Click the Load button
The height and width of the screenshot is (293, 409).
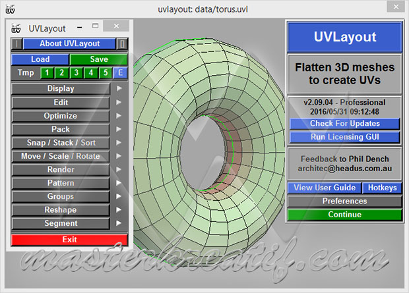pos(40,59)
